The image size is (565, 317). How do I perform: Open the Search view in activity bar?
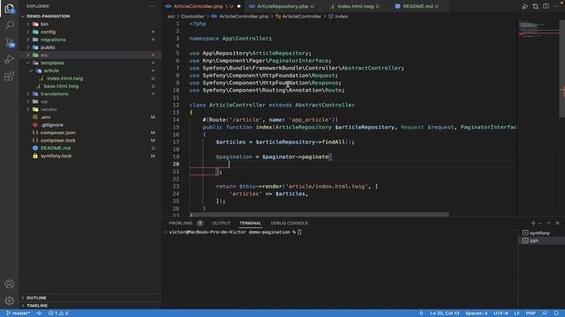pyautogui.click(x=10, y=26)
